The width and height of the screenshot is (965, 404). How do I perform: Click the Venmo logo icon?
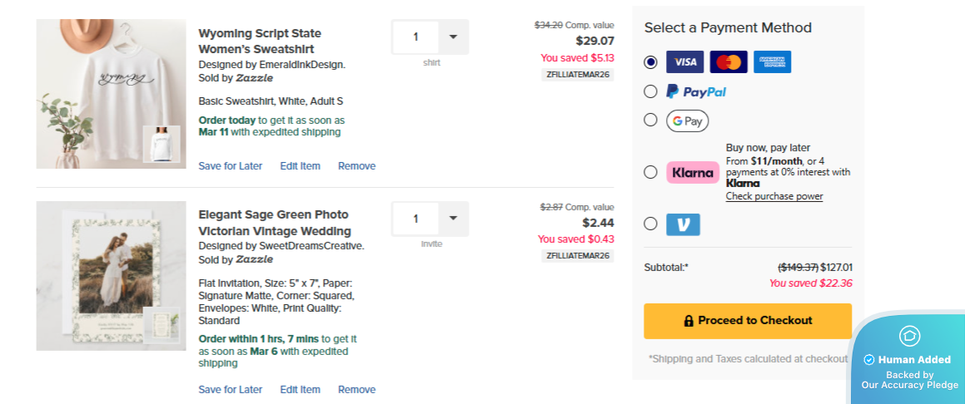pos(683,224)
